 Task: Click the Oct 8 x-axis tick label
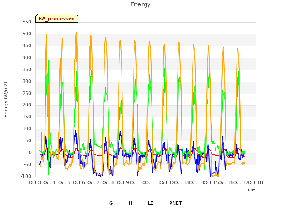point(108,182)
